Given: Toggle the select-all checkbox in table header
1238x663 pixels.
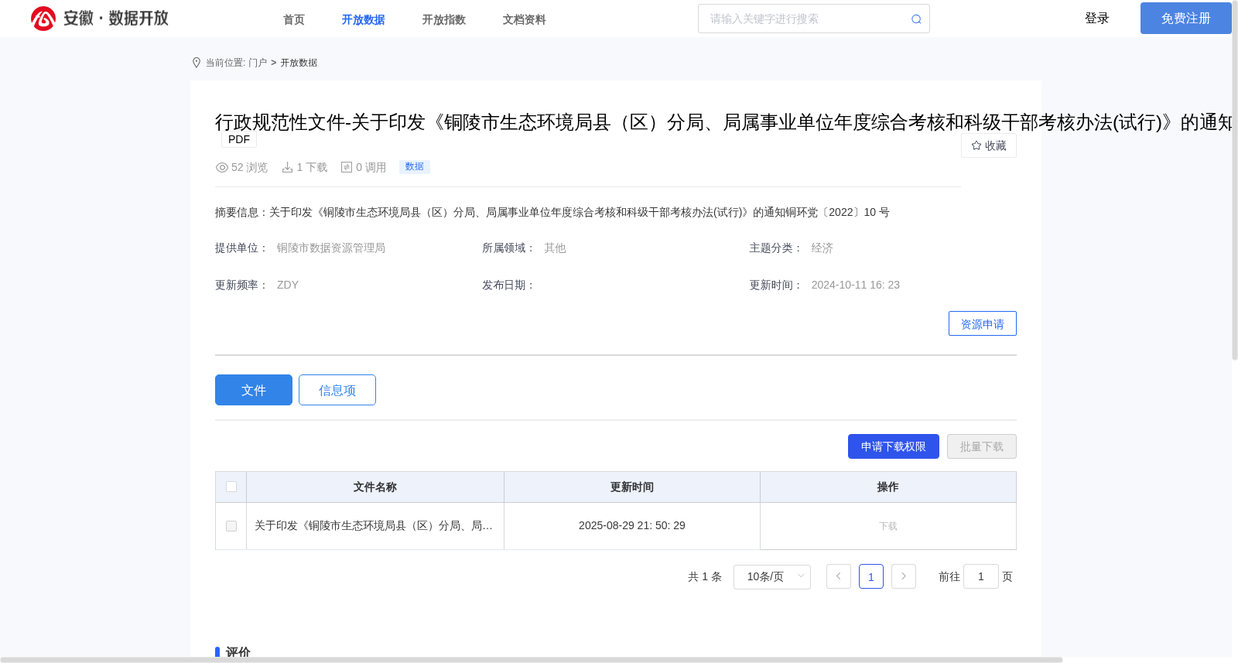Looking at the screenshot, I should point(231,487).
